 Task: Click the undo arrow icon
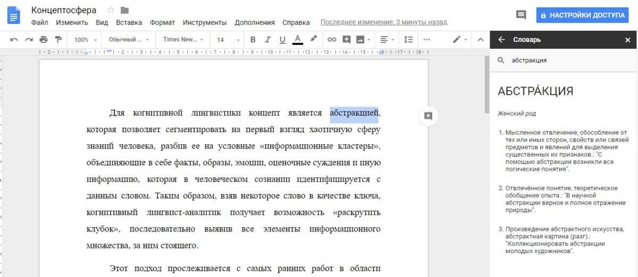(x=14, y=40)
